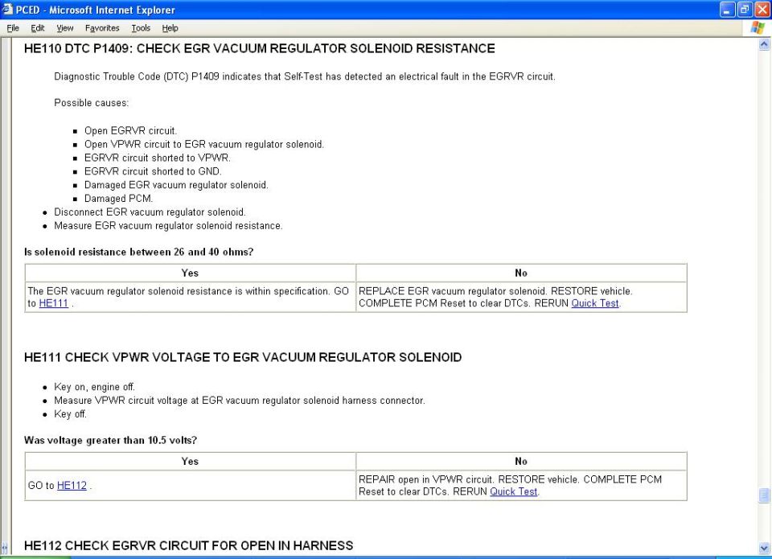Click 'Possible causes:' text

91,102
